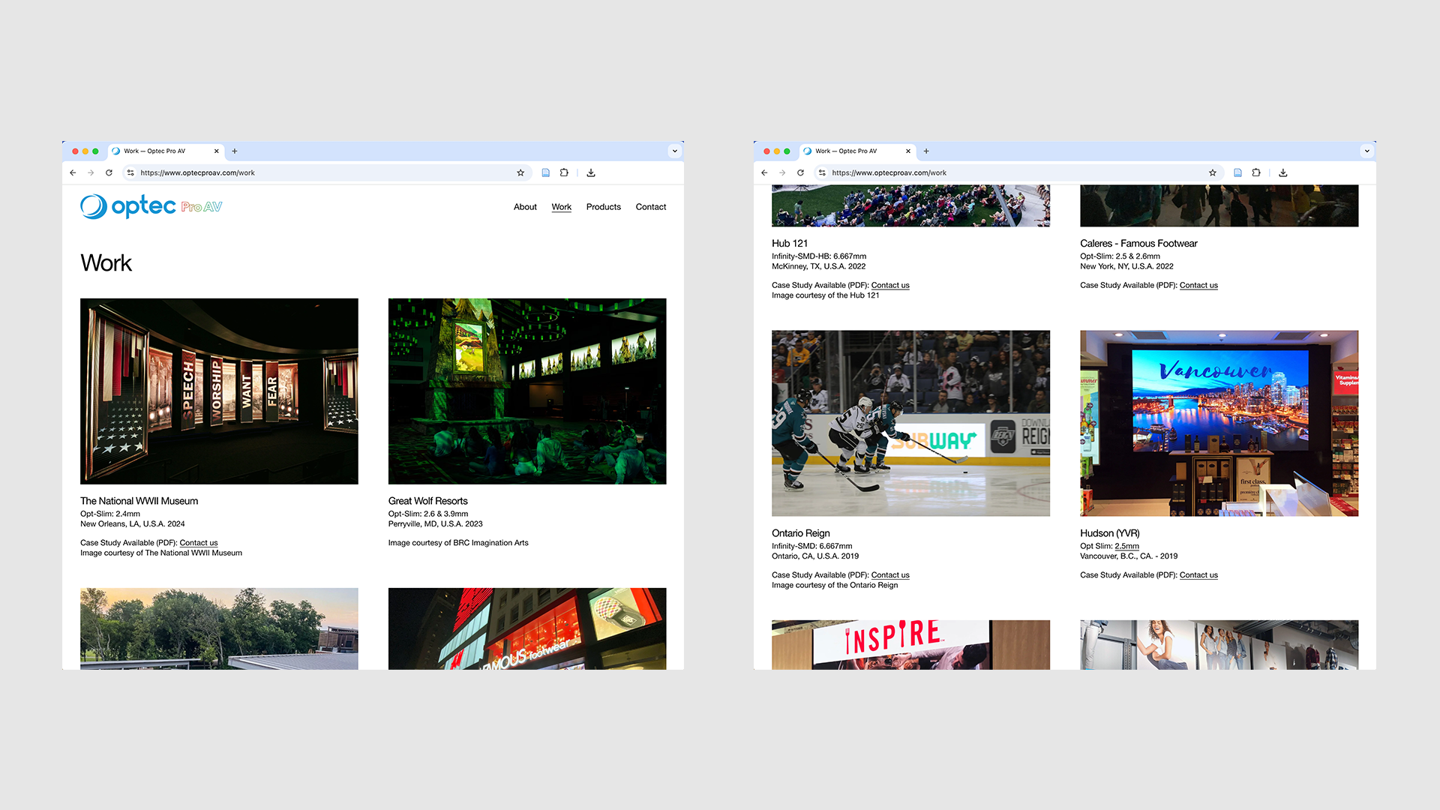
Task: Expand tab search chevron in right window
Action: (1367, 151)
